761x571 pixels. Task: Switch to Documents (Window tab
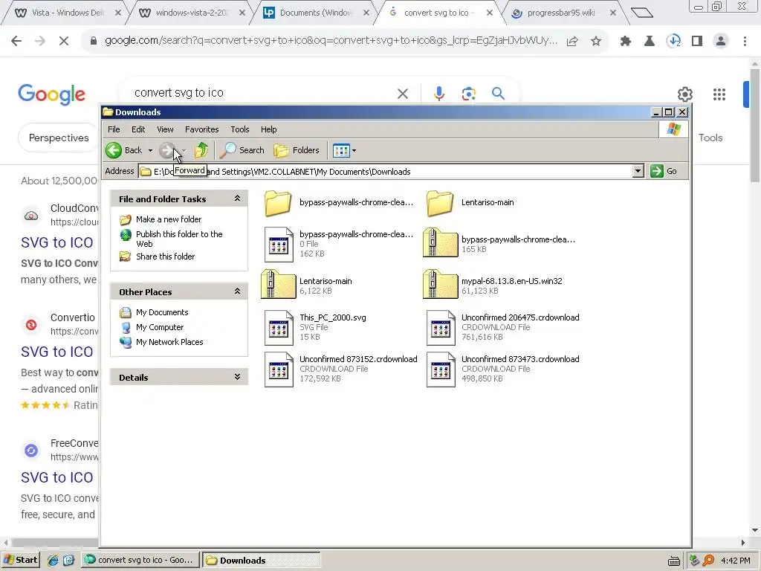[314, 13]
